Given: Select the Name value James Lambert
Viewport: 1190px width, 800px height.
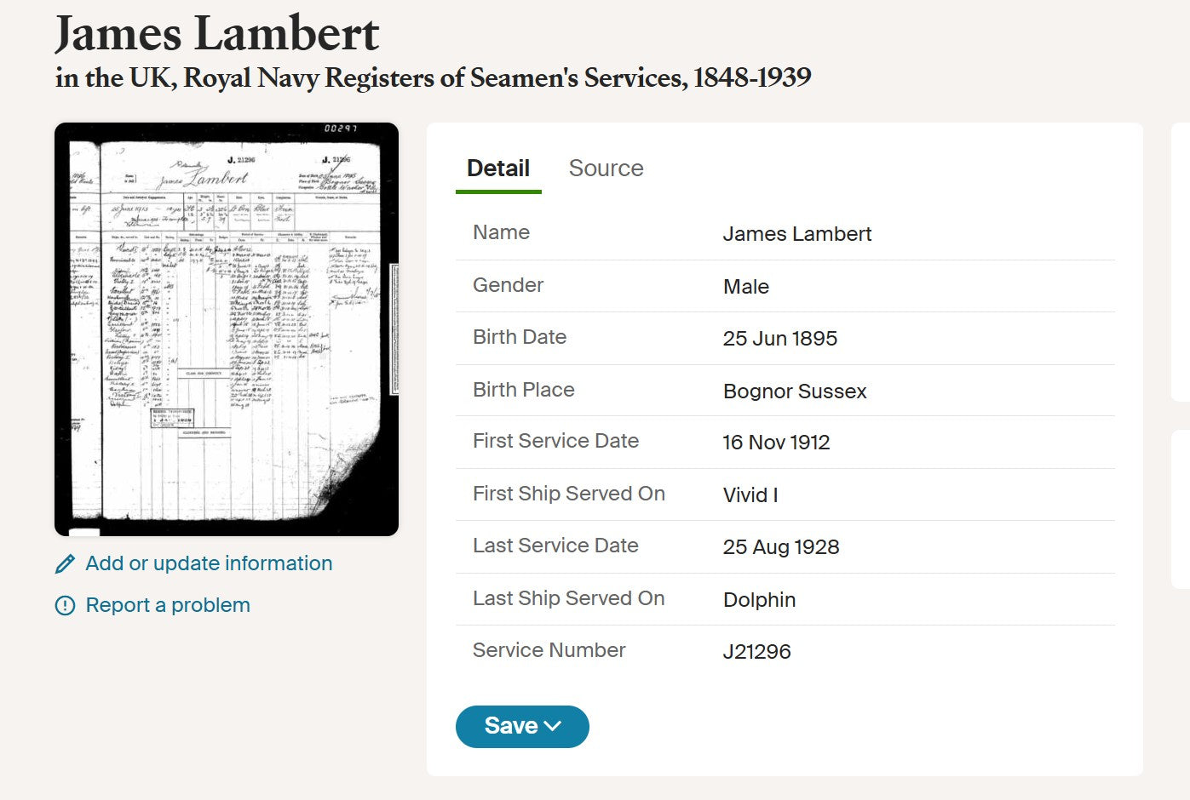Looking at the screenshot, I should [x=796, y=234].
